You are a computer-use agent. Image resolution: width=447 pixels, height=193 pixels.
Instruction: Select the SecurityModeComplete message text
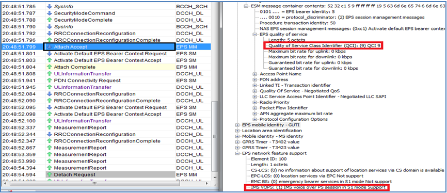83,20
